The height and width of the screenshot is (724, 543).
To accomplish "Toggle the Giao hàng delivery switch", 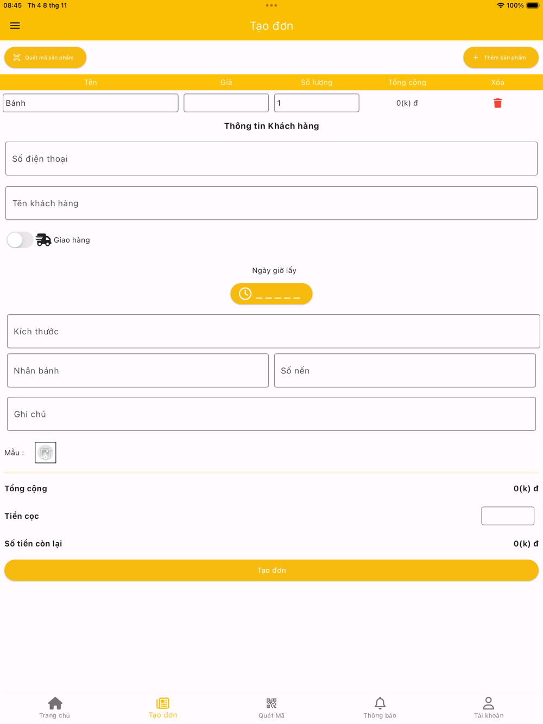I will point(20,240).
